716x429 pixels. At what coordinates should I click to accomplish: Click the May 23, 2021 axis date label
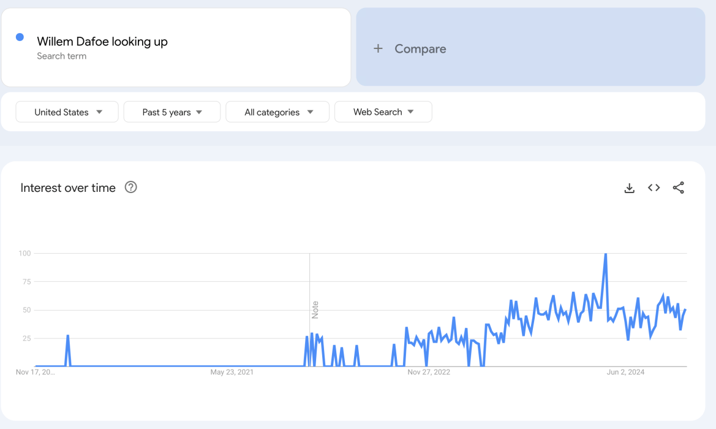(x=232, y=372)
